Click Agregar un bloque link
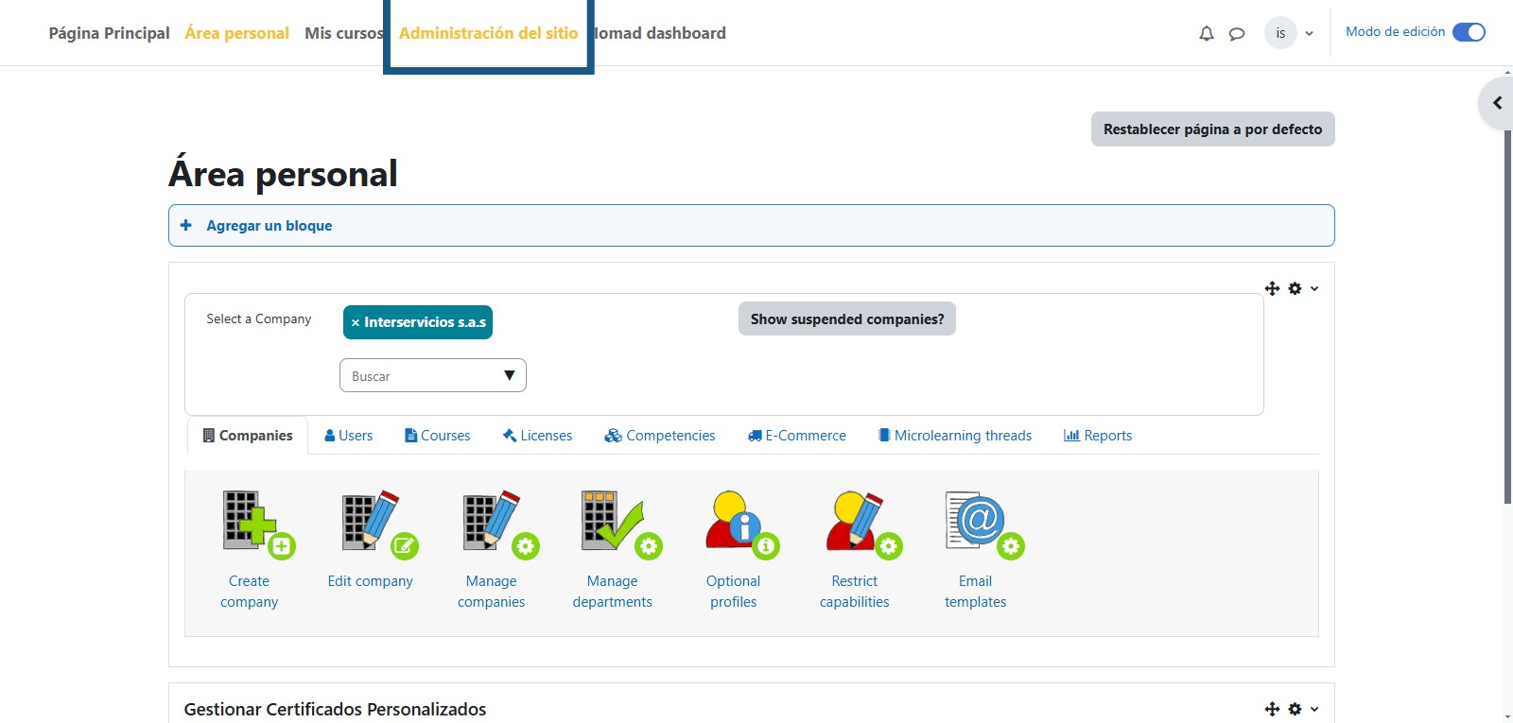The width and height of the screenshot is (1513, 723). point(269,226)
